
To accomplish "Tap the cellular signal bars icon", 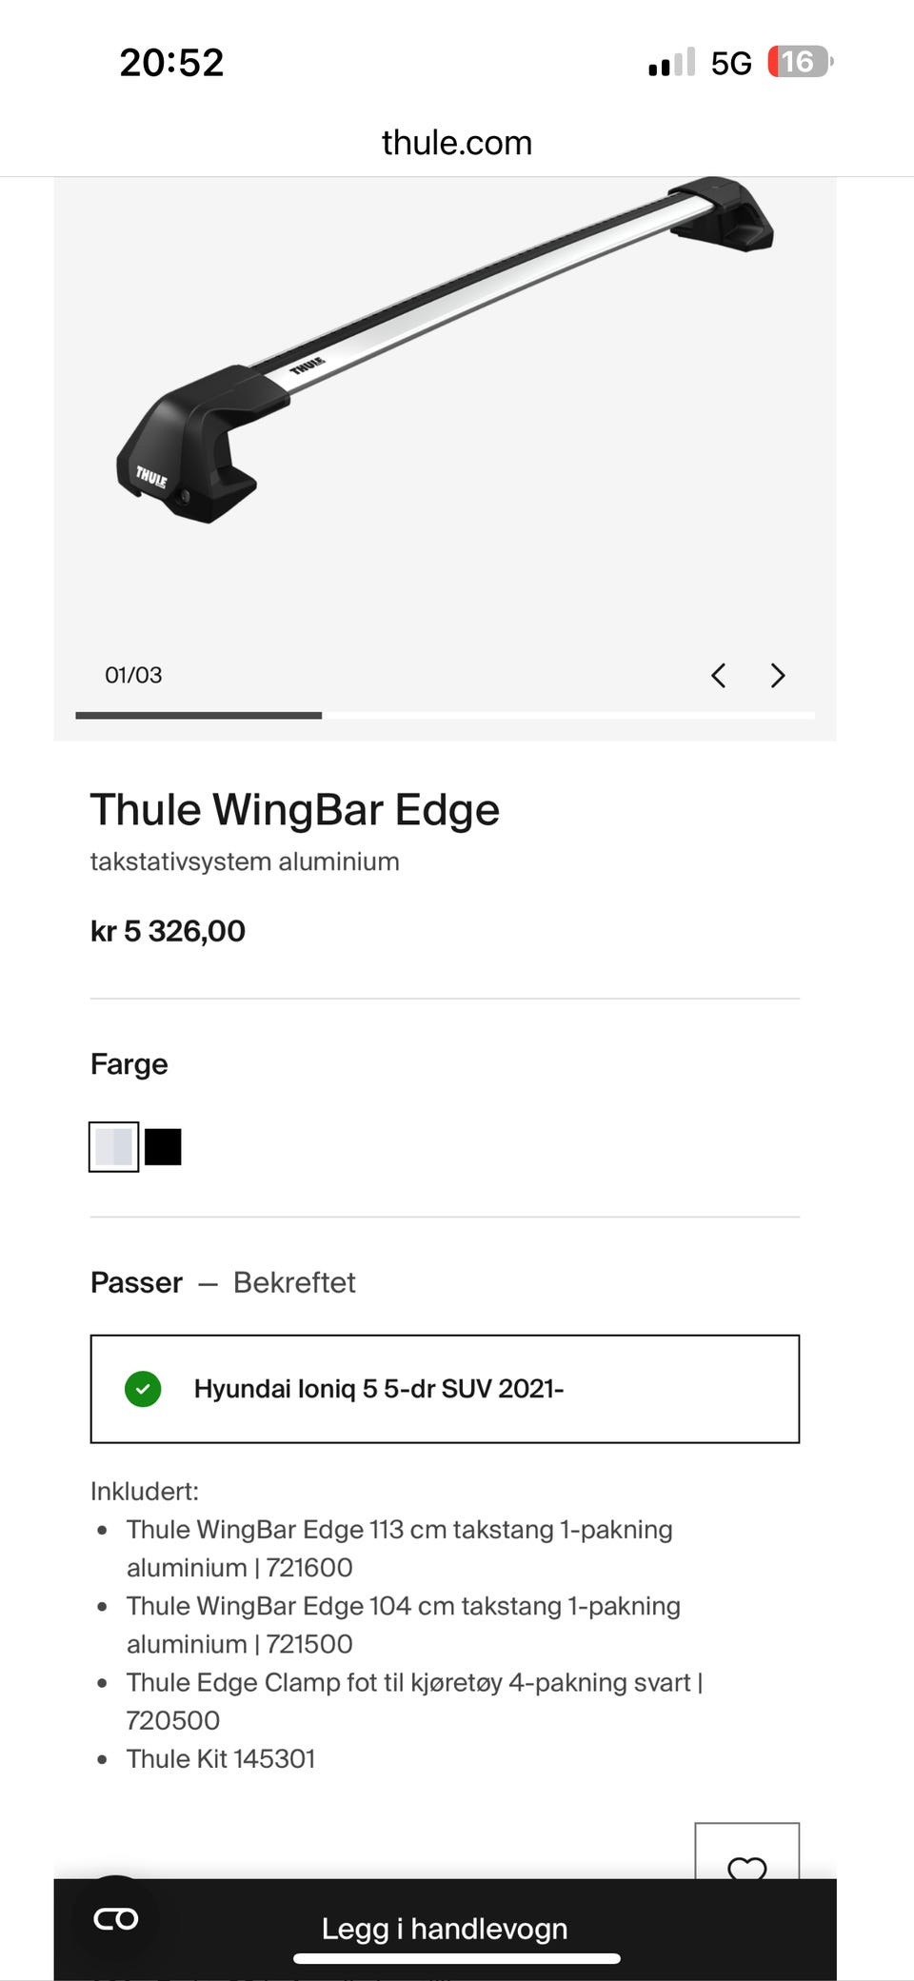I will [x=671, y=64].
